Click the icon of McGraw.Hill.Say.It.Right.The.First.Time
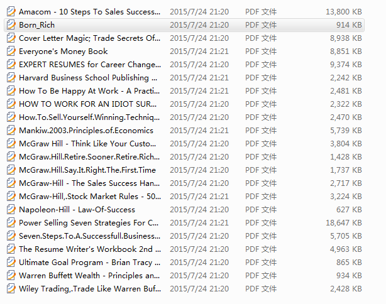This screenshot has height=304, width=386. click(11, 170)
